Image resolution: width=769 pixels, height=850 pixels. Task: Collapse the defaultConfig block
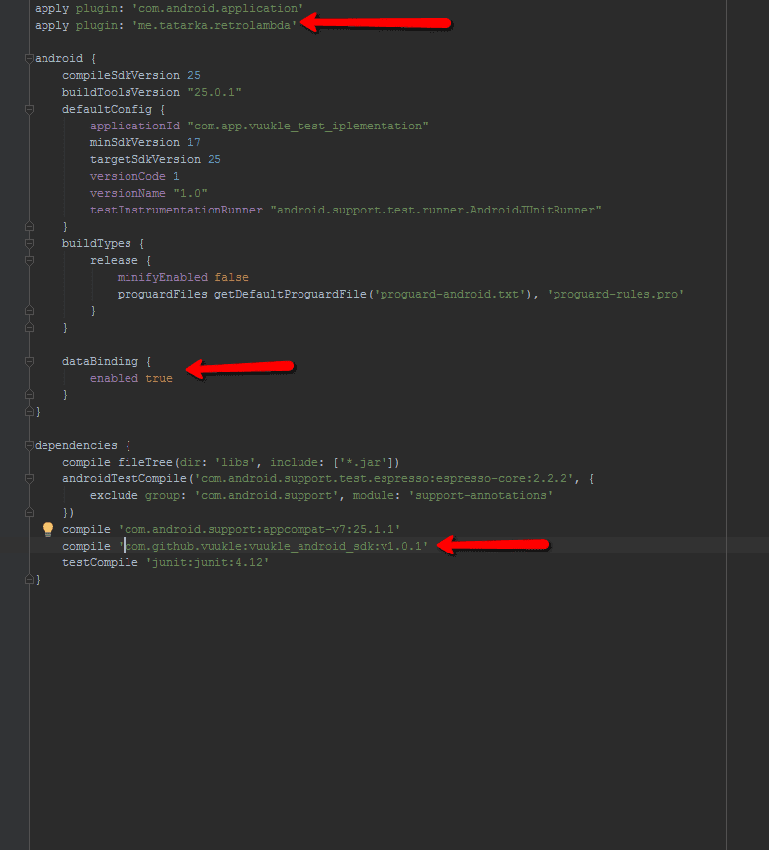(30, 109)
